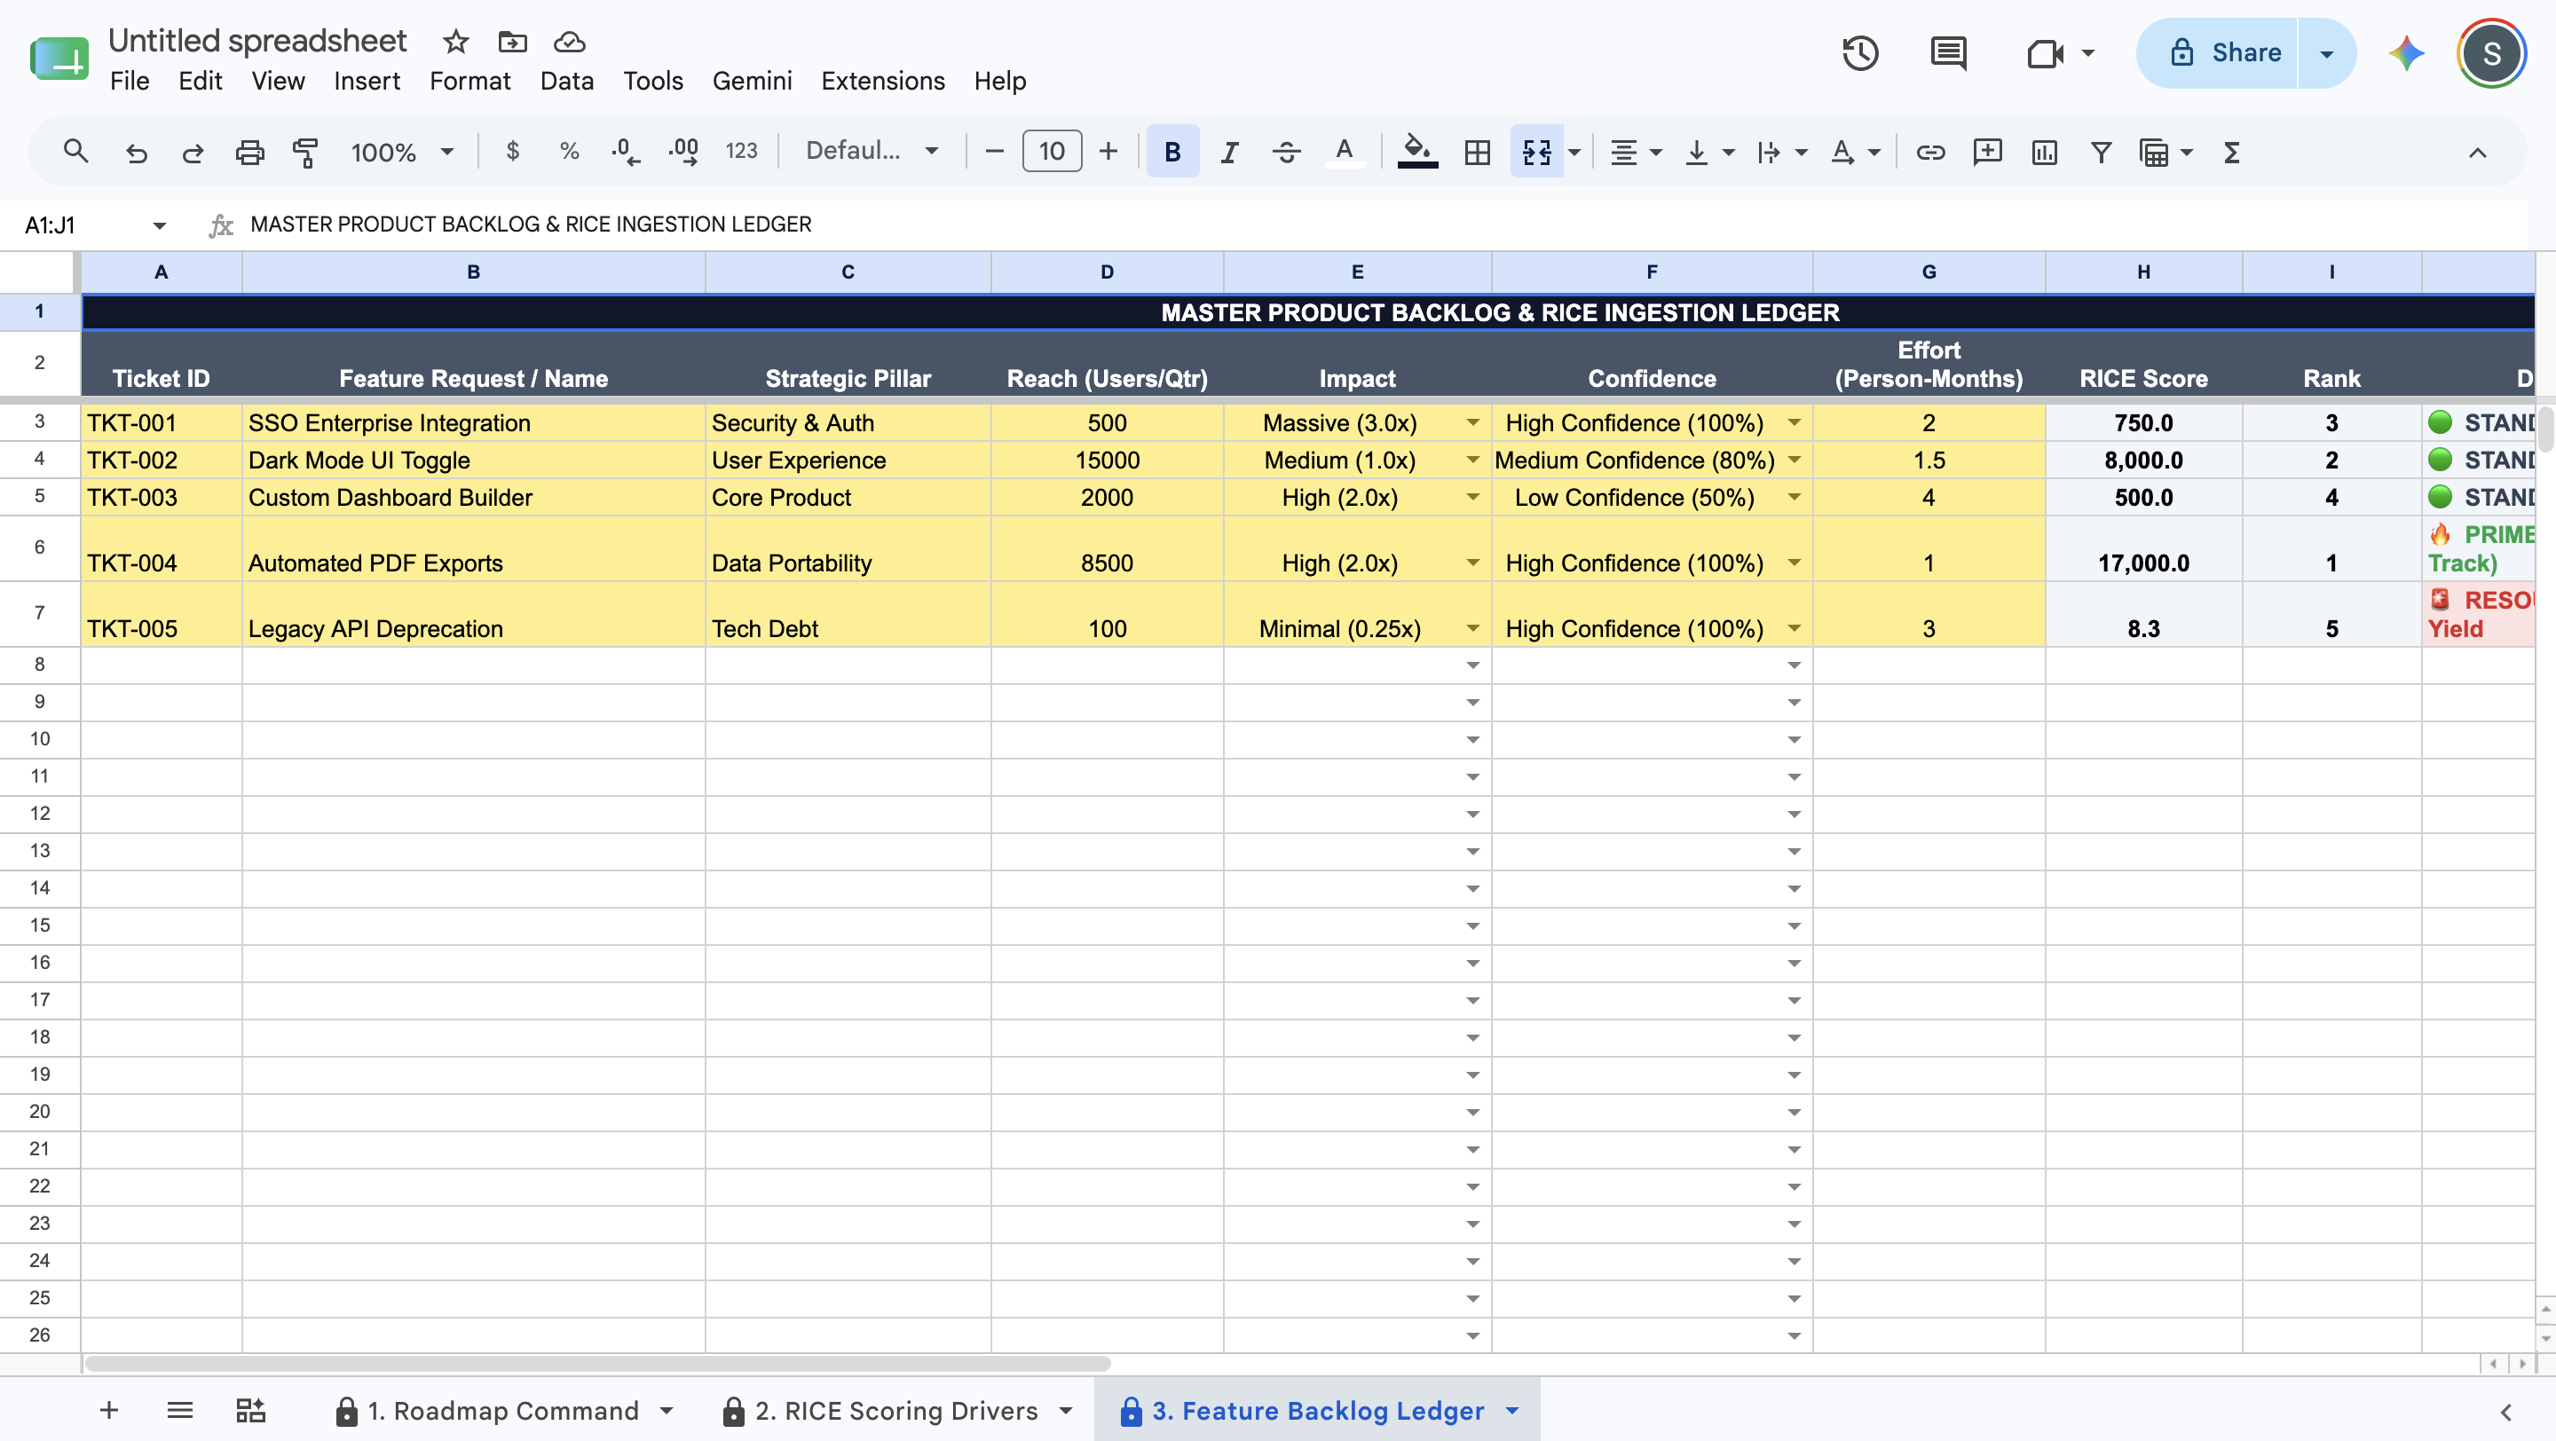Toggle italic formatting

pyautogui.click(x=1229, y=152)
